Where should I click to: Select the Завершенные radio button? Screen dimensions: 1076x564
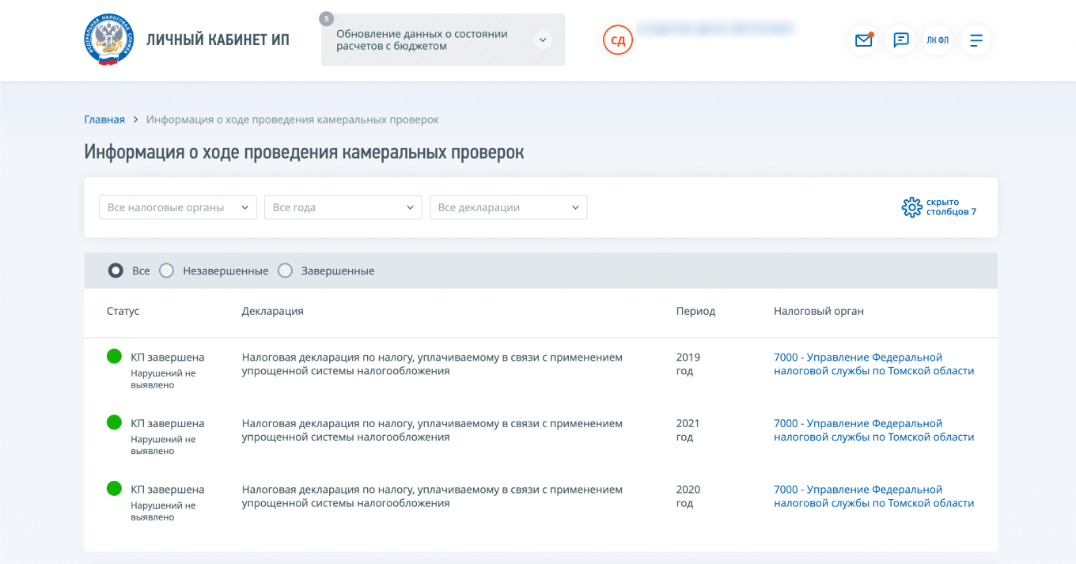(x=285, y=270)
